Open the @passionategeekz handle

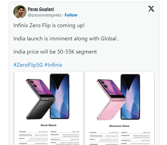[x=45, y=15]
